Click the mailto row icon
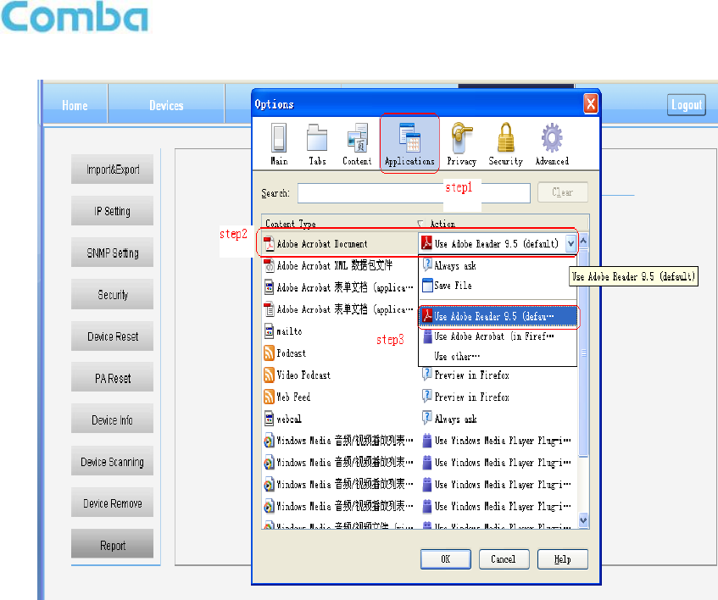 point(270,331)
